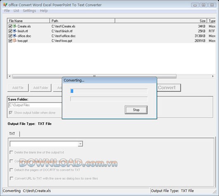Click the Save Folder path input field
The image size is (219, 196).
tap(35, 105)
